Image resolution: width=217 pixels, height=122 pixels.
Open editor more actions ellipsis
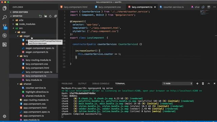pyautogui.click(x=214, y=7)
